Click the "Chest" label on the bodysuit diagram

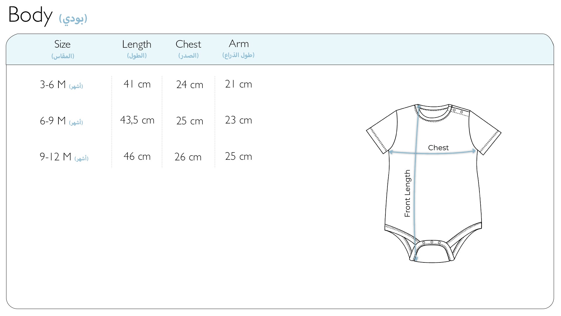[438, 148]
